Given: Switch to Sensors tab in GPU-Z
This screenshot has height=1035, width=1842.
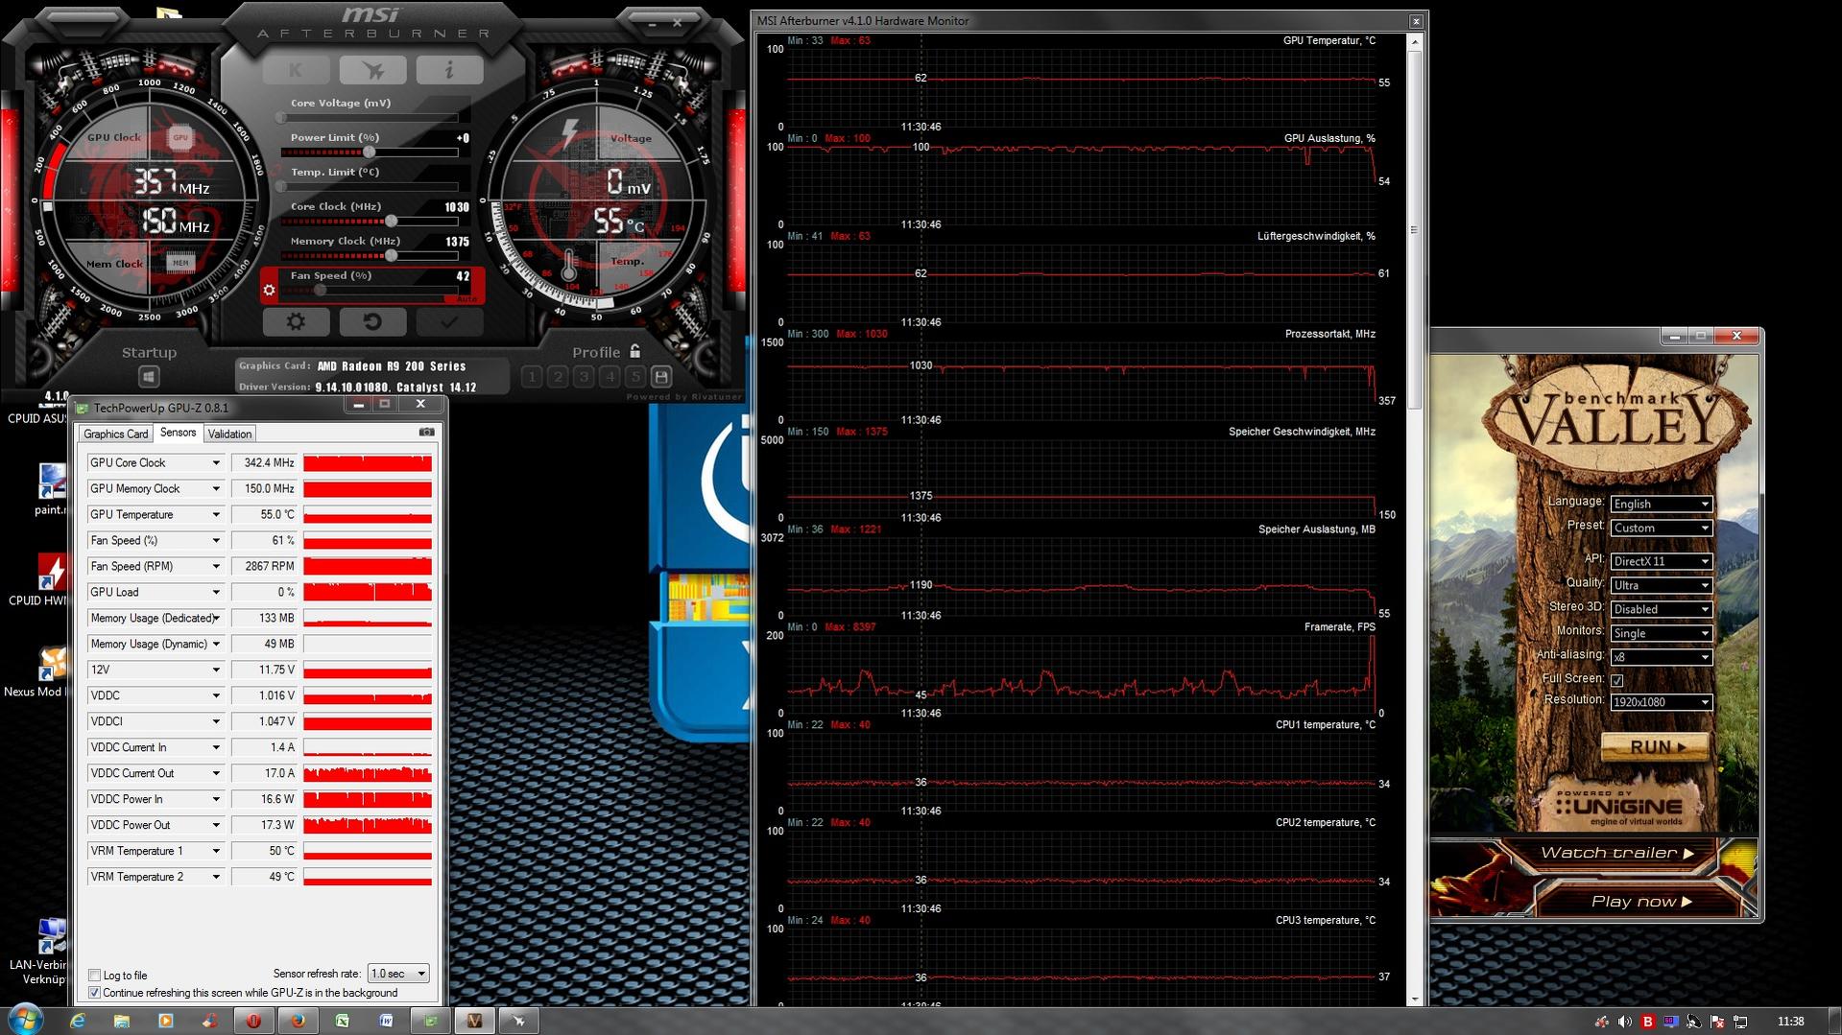Looking at the screenshot, I should click(x=178, y=433).
